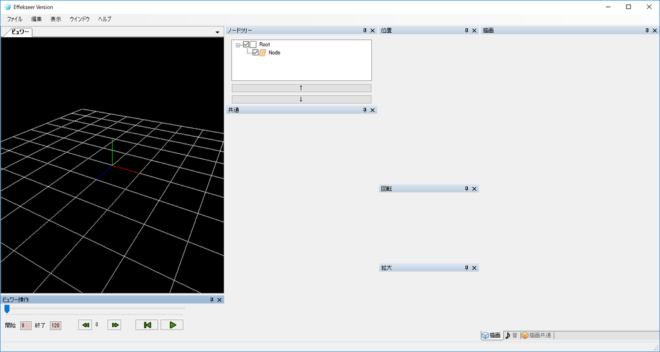Pin the 回転 panel
The image size is (660, 352).
point(467,189)
